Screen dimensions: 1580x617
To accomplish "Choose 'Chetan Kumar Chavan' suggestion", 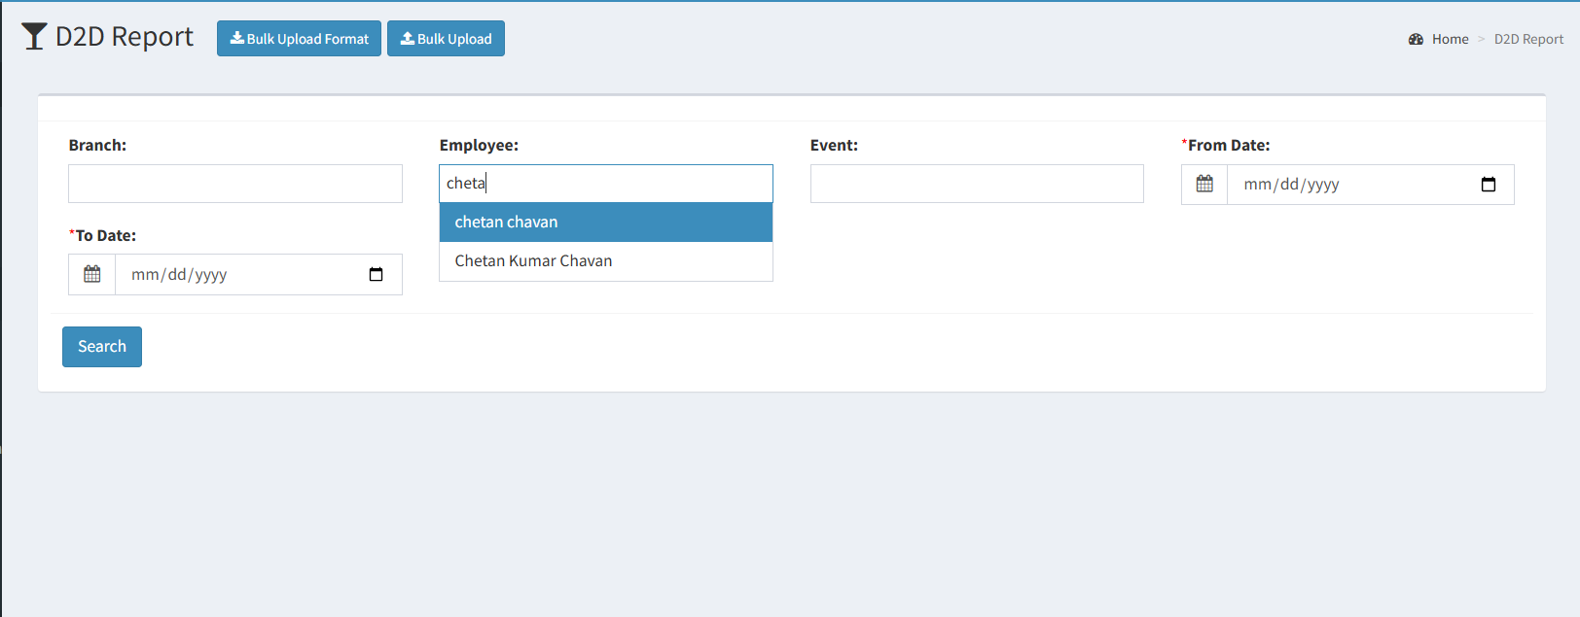I will click(606, 261).
